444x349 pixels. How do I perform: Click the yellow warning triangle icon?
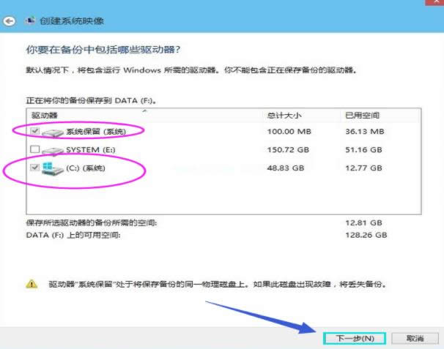click(x=32, y=284)
